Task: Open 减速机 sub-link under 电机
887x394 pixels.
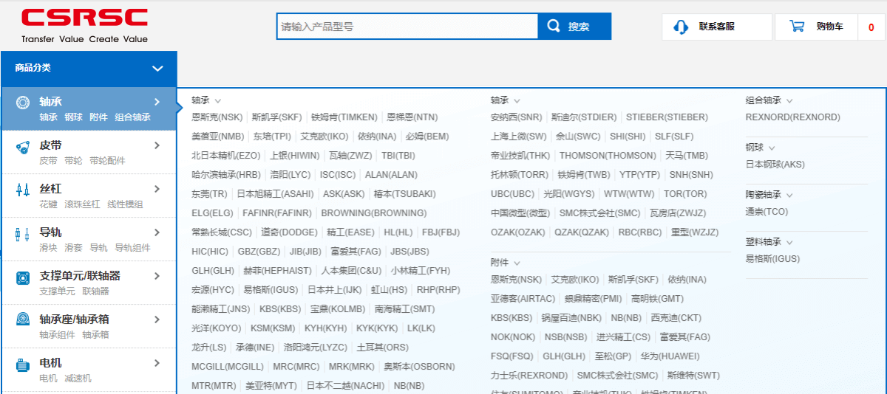Action: (78, 379)
